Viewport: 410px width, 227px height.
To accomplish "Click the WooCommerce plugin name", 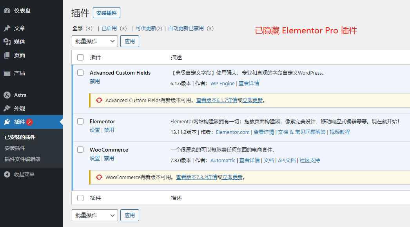I will coord(109,150).
